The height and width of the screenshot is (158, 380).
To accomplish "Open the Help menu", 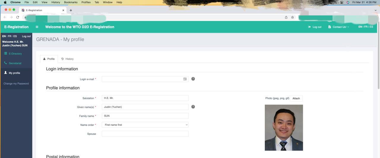I will click(x=119, y=2).
